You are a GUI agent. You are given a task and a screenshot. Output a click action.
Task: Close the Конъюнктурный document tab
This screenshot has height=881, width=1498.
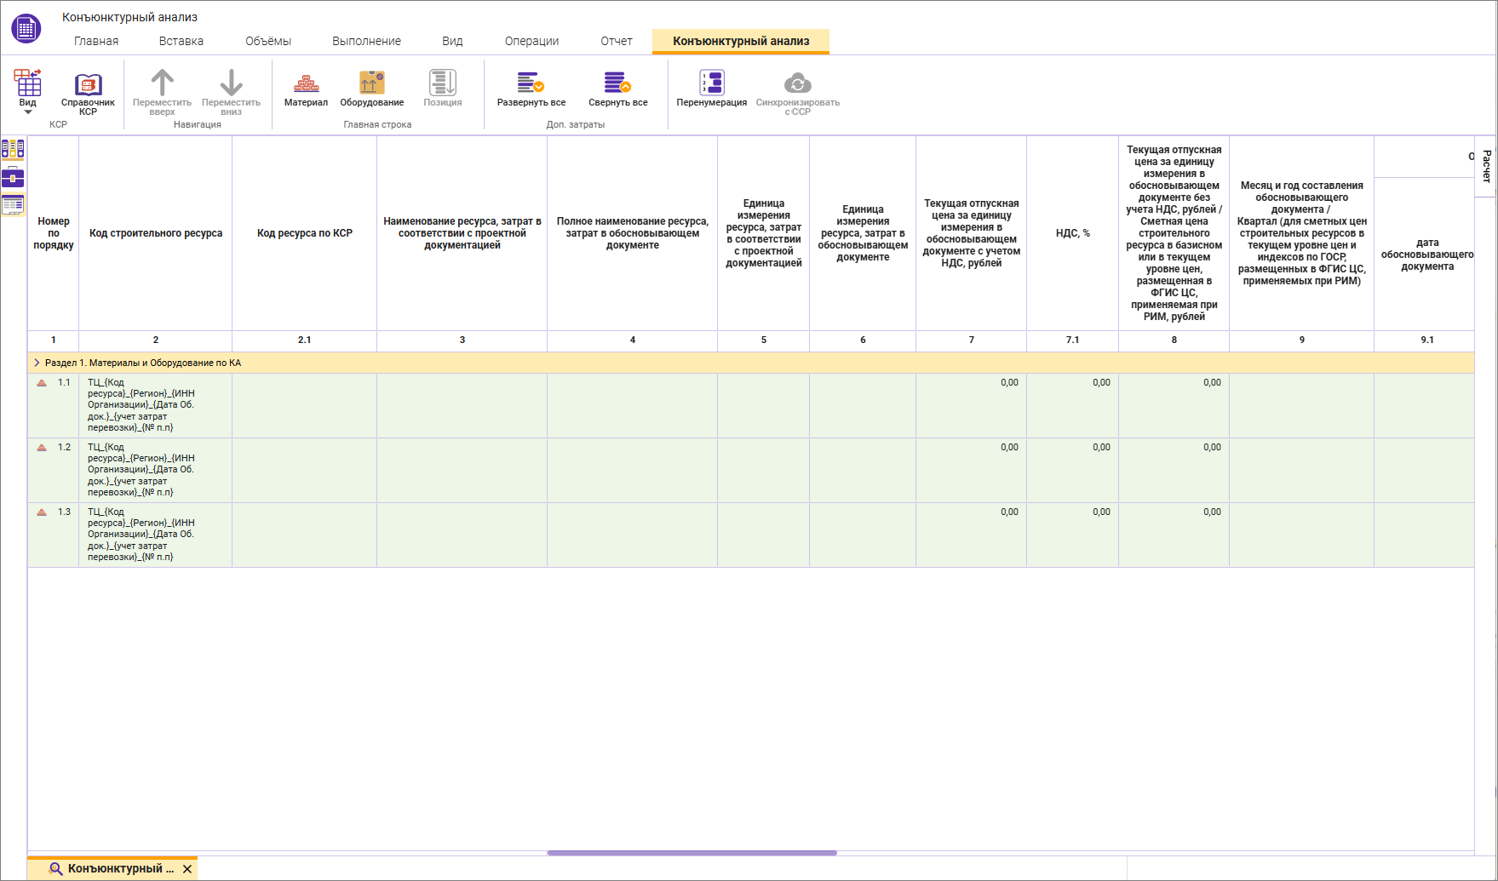coord(187,869)
